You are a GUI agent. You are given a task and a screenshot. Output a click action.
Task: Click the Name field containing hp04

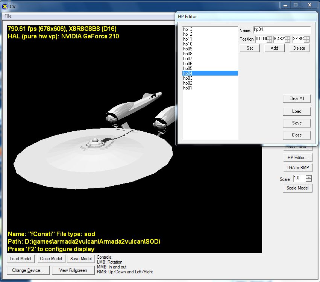pyautogui.click(x=282, y=30)
